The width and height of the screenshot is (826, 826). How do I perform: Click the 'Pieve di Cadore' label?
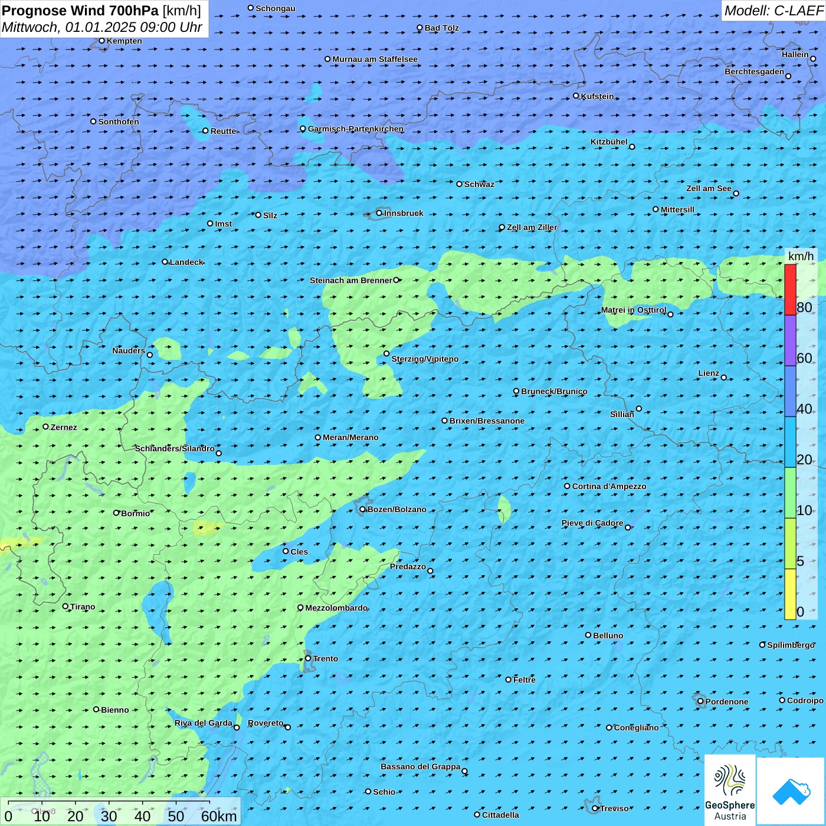[x=592, y=523]
